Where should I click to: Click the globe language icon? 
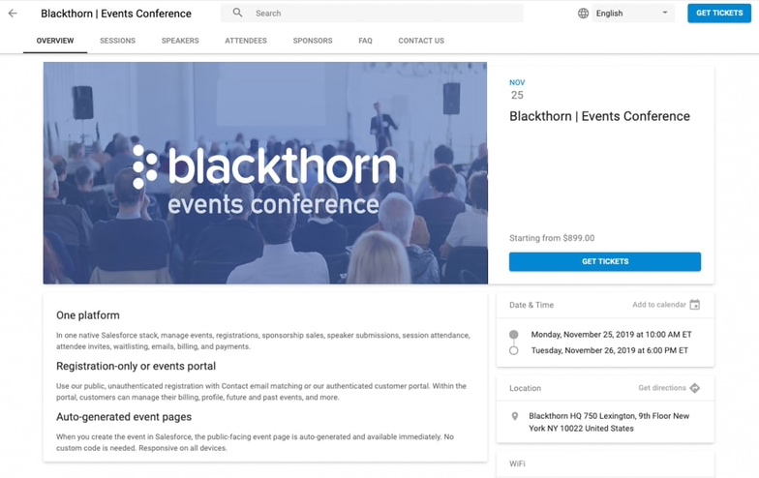click(583, 14)
